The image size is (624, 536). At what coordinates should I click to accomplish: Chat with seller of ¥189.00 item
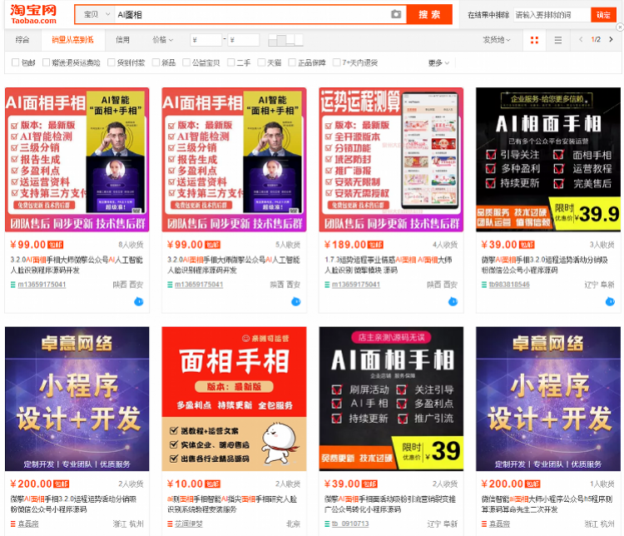click(x=453, y=301)
